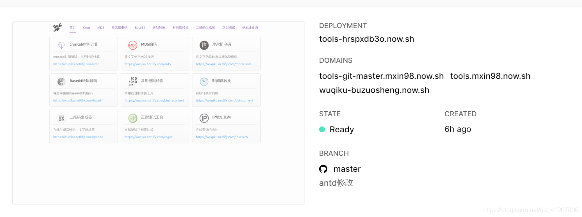Click the IP address lookup icon
The width and height of the screenshot is (582, 217).
(204, 118)
